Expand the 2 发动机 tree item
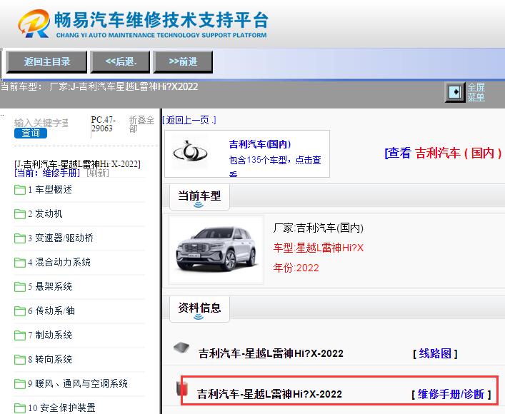This screenshot has height=414, width=505. tap(45, 213)
